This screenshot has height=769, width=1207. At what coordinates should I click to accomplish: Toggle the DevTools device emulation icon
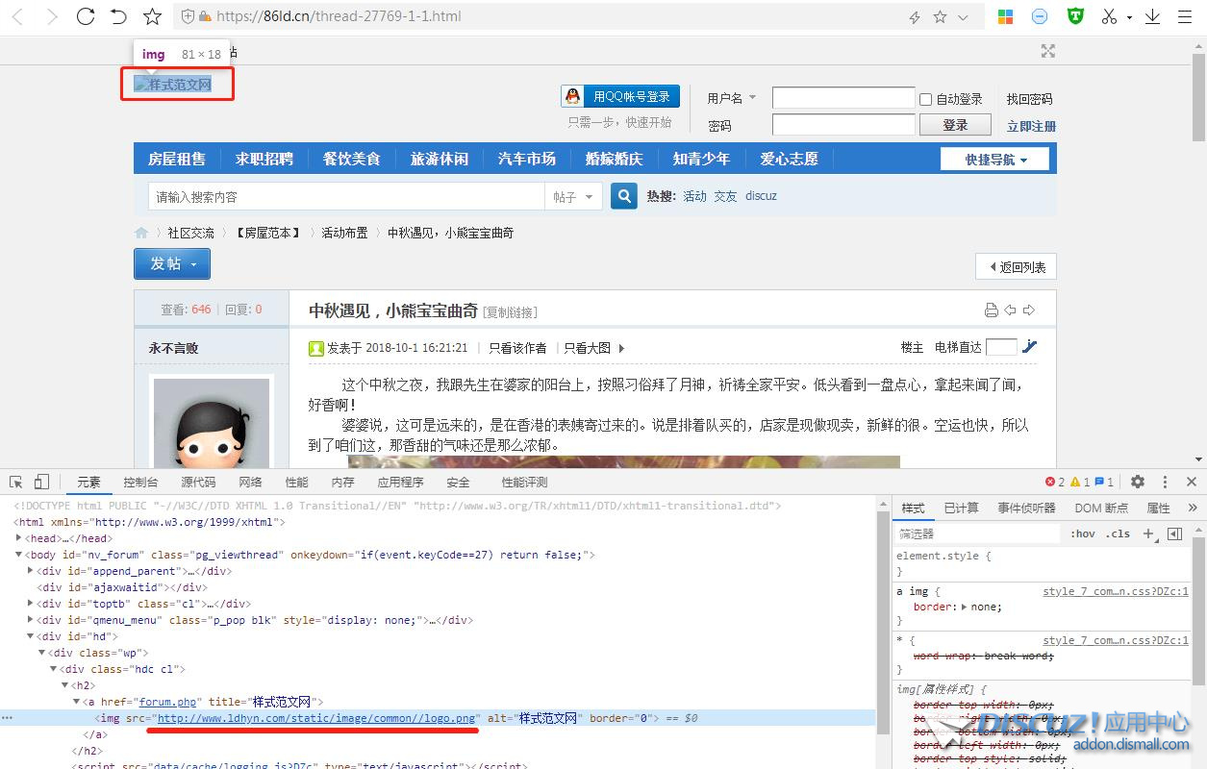click(41, 482)
